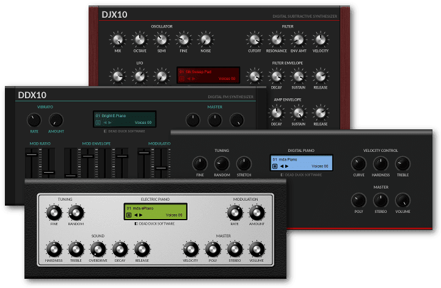The height and width of the screenshot is (288, 441).
Task: Click the DJX10 oscillator MIX knob
Action: point(118,40)
